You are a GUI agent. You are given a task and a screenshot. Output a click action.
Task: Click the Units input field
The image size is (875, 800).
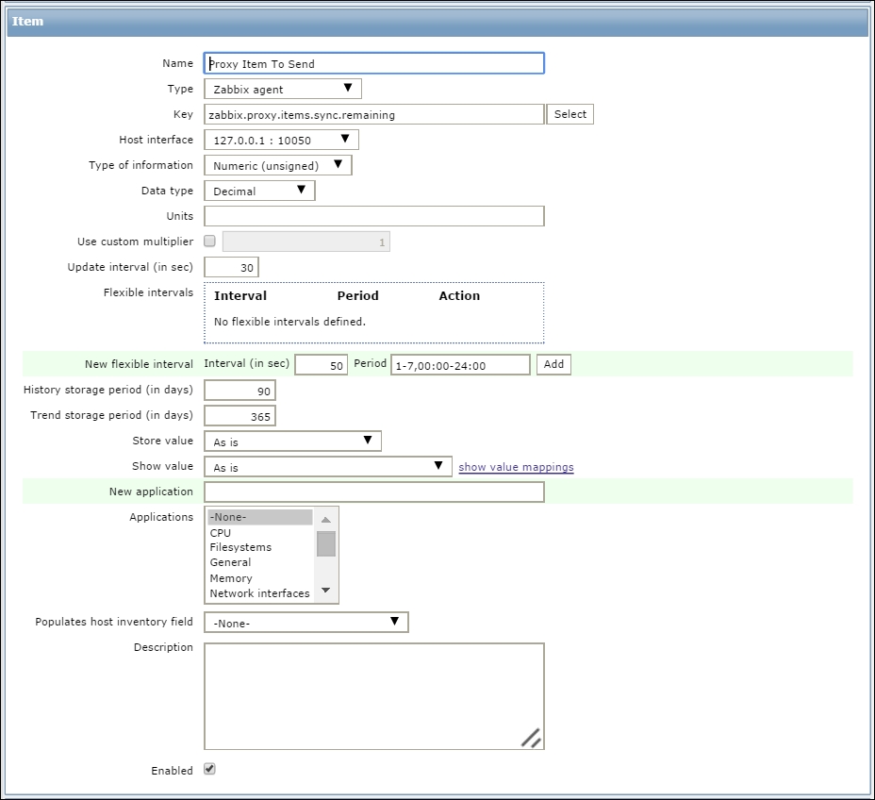point(373,216)
